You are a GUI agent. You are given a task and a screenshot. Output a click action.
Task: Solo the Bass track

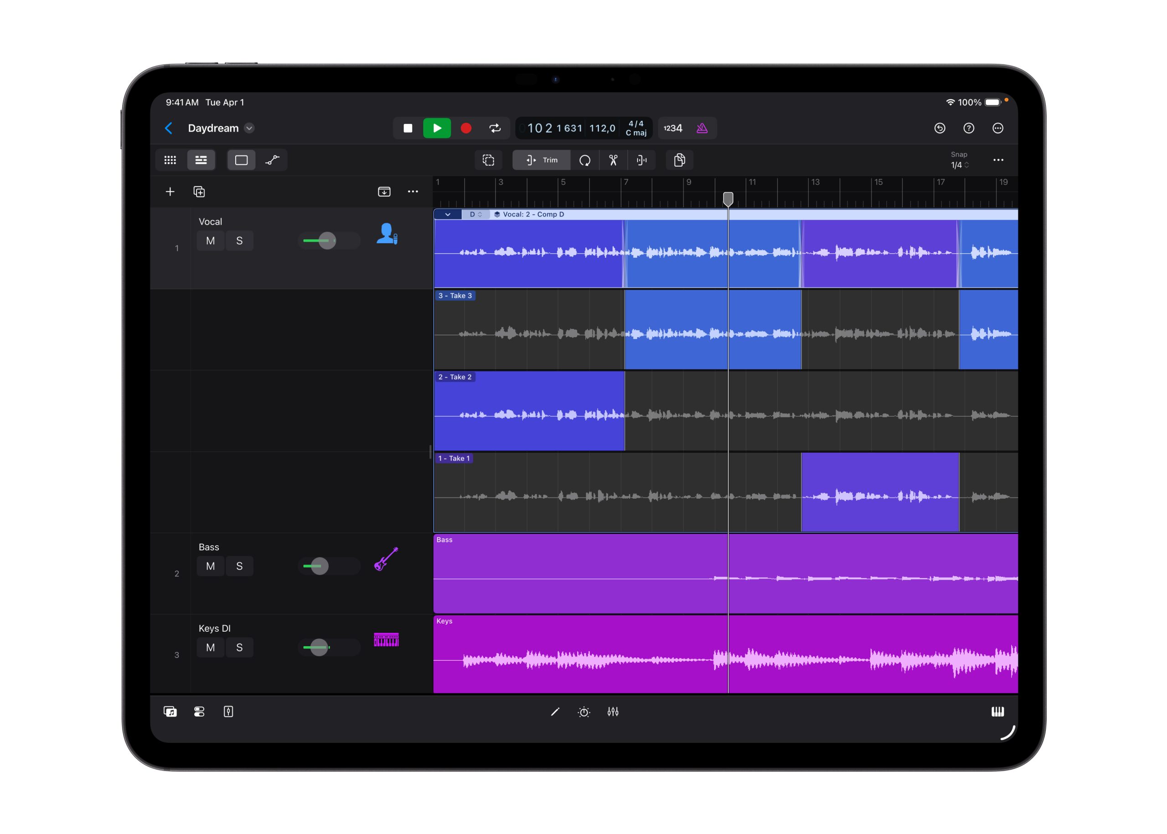click(239, 566)
